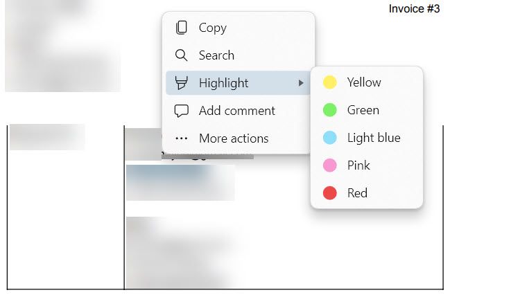The image size is (520, 297).
Task: Select the Search text label in the menu
Action: click(x=216, y=55)
